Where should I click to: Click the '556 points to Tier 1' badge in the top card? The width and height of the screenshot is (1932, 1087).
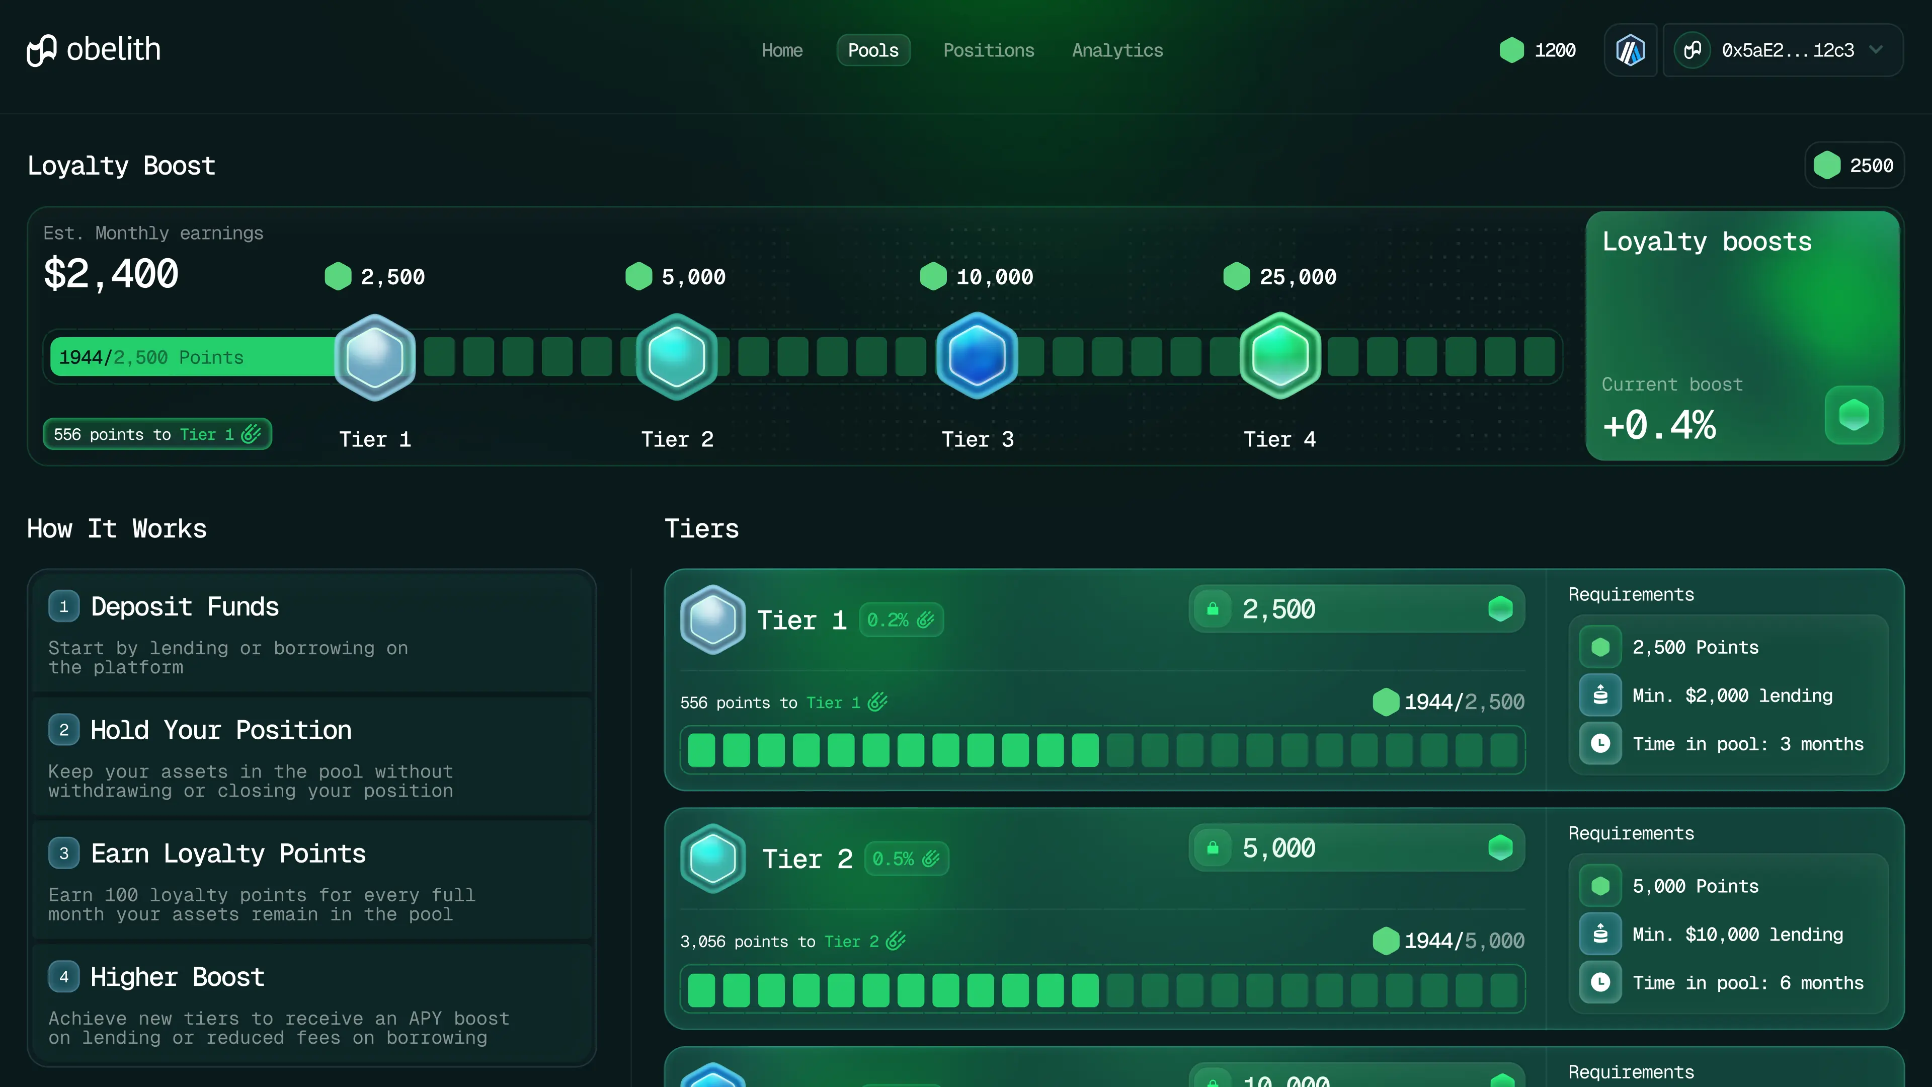click(157, 434)
